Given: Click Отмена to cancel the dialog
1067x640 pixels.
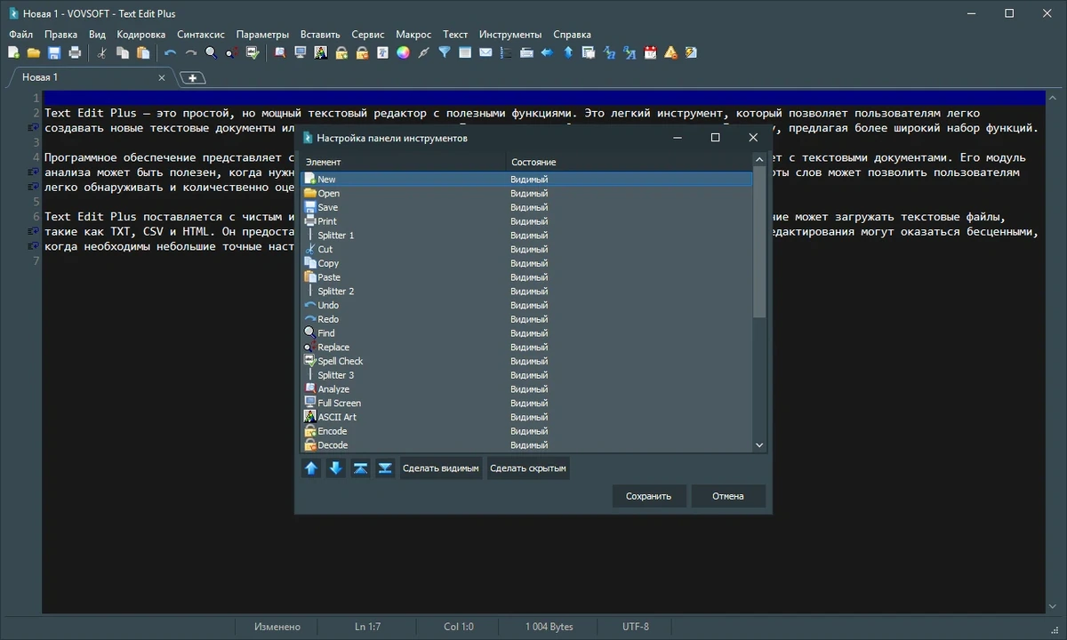Looking at the screenshot, I should (x=728, y=496).
